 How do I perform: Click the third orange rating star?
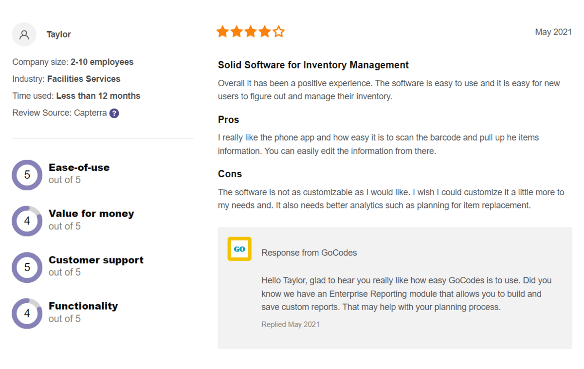251,32
